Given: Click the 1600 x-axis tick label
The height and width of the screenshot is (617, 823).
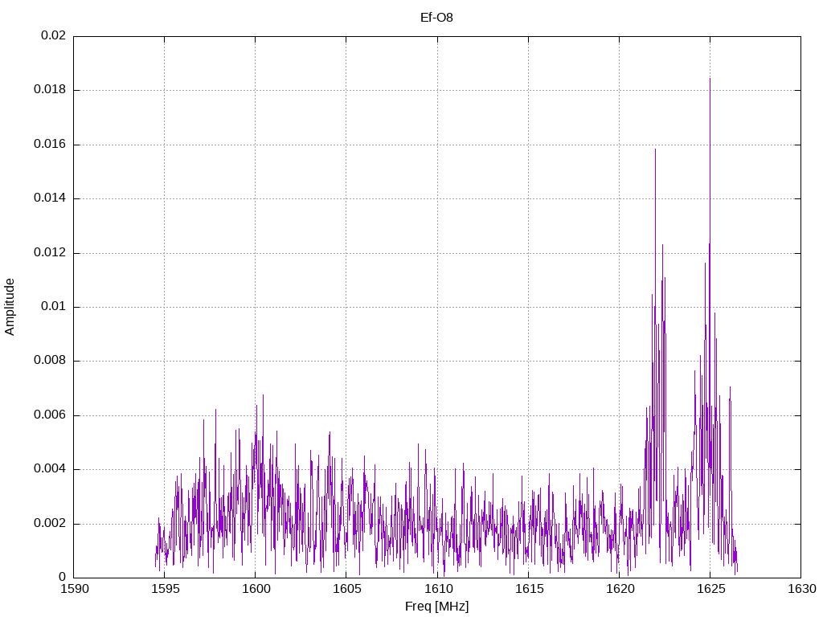Looking at the screenshot, I should 256,589.
